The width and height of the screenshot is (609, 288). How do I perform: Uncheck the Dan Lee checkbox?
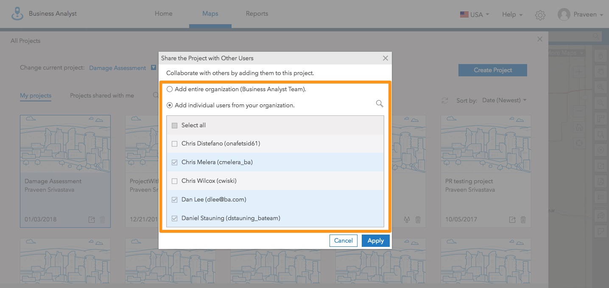click(174, 200)
